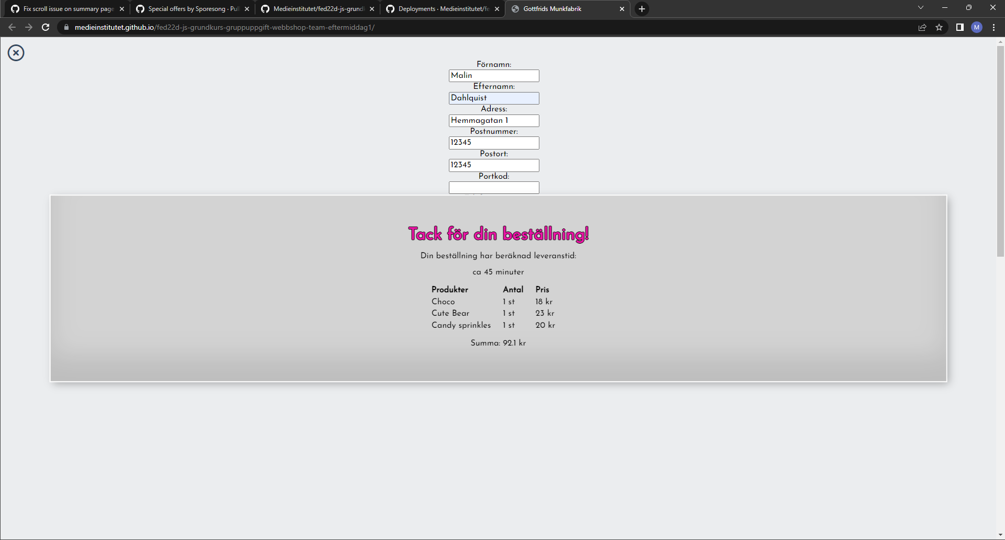Viewport: 1005px width, 540px height.
Task: Open the page share dialog
Action: [x=922, y=27]
